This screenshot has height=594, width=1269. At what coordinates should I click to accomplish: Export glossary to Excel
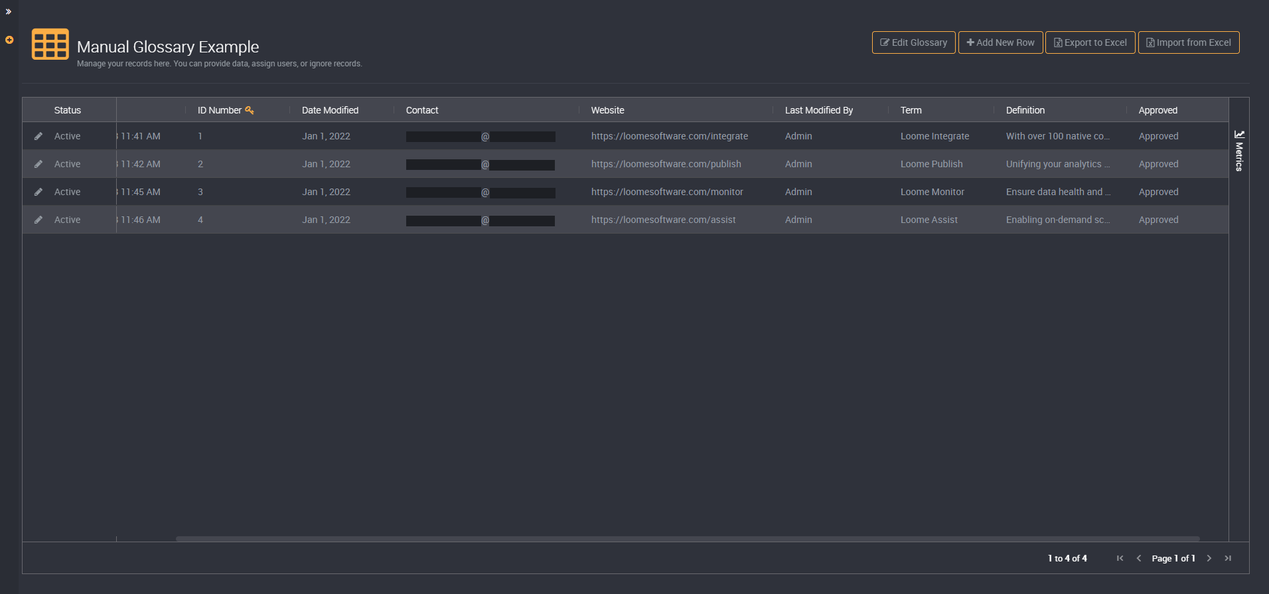(x=1090, y=42)
